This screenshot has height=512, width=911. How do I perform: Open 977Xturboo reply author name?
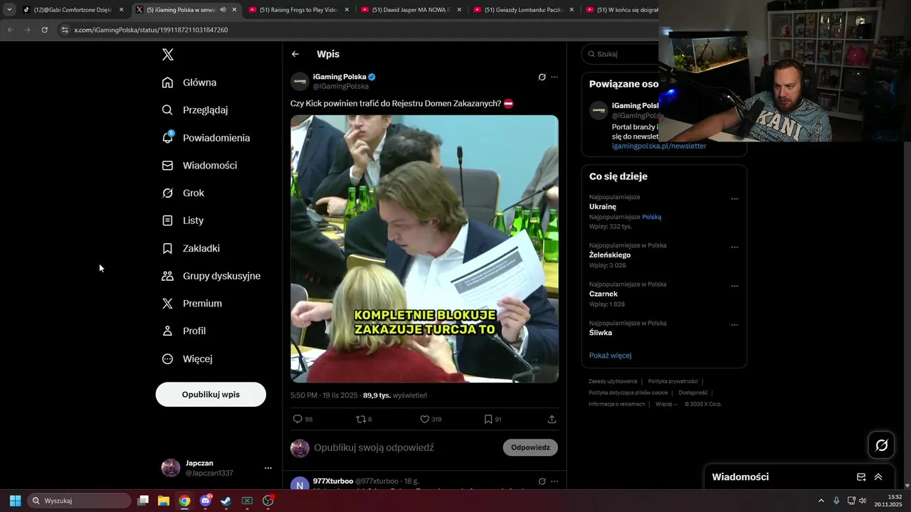(x=332, y=481)
